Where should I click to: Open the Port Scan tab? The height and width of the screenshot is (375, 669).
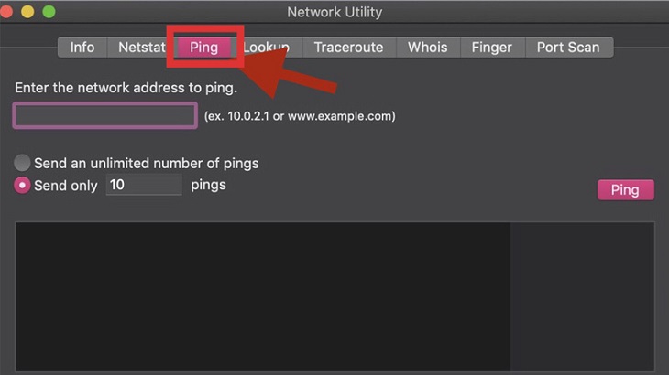(568, 48)
